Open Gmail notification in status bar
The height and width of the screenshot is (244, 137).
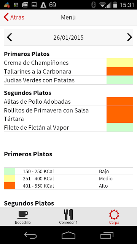coord(25,5)
